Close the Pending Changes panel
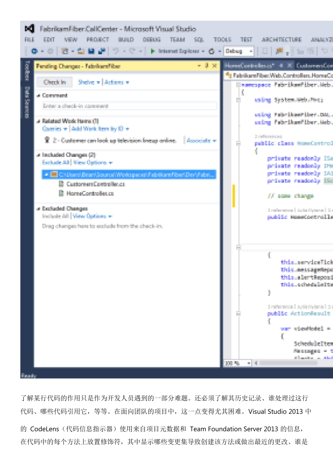This screenshot has height=471, width=333. click(x=215, y=66)
